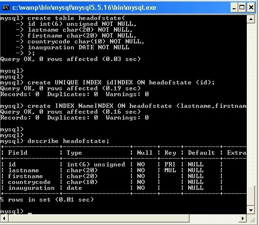Click the 'MUL' key cell
This screenshot has width=259, height=225.
click(170, 170)
